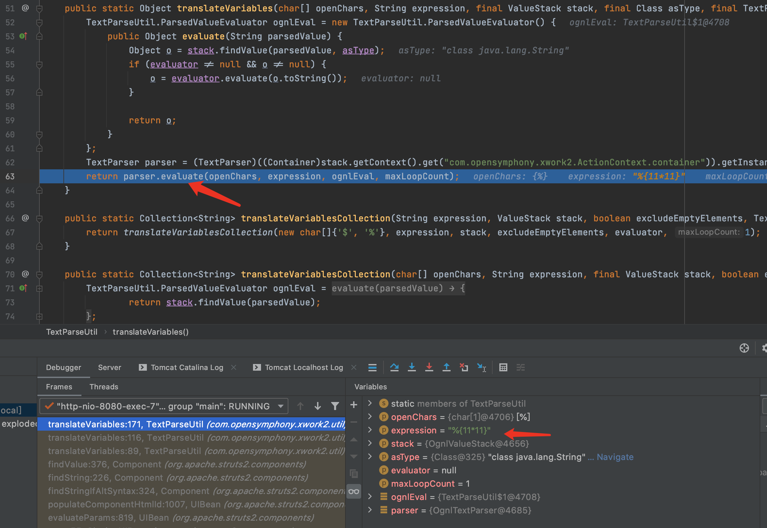Select frame translateVariables:89
The height and width of the screenshot is (528, 767).
(x=191, y=451)
